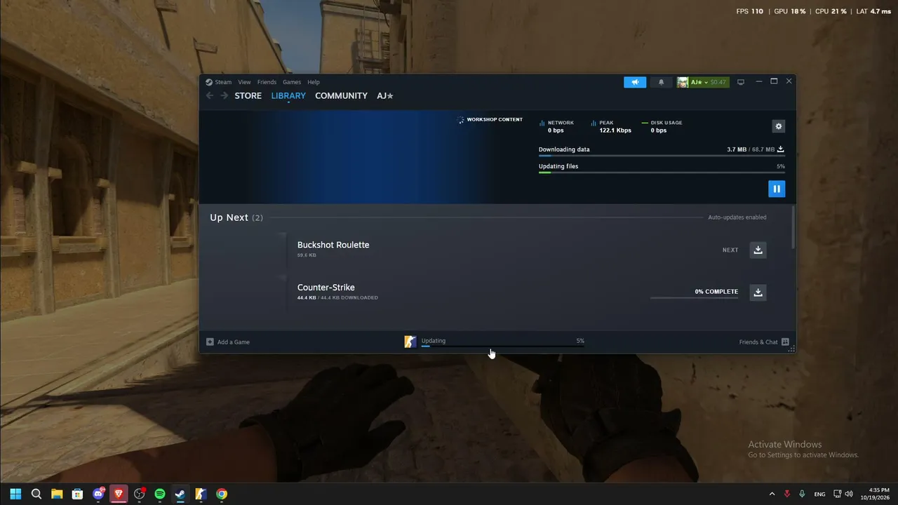Click the DISK USAGE stat
This screenshot has width=898, height=505.
pyautogui.click(x=662, y=126)
